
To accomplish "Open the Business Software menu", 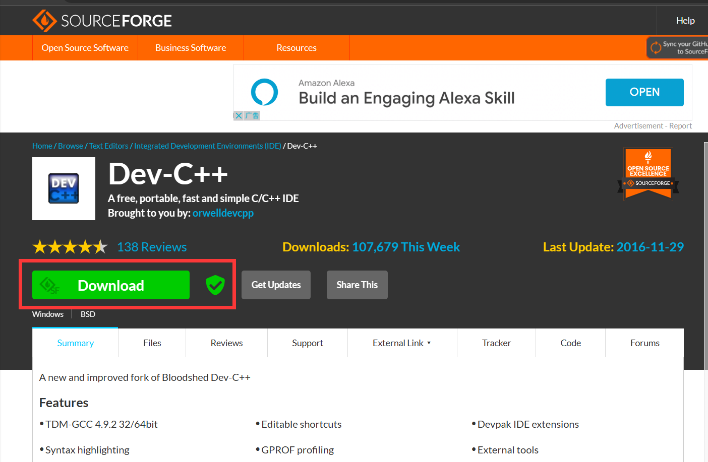I will pyautogui.click(x=191, y=48).
